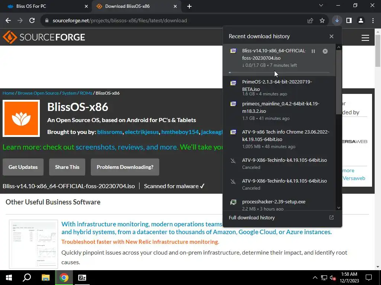Click the download history popup scrollbar up arrow

[339, 47]
